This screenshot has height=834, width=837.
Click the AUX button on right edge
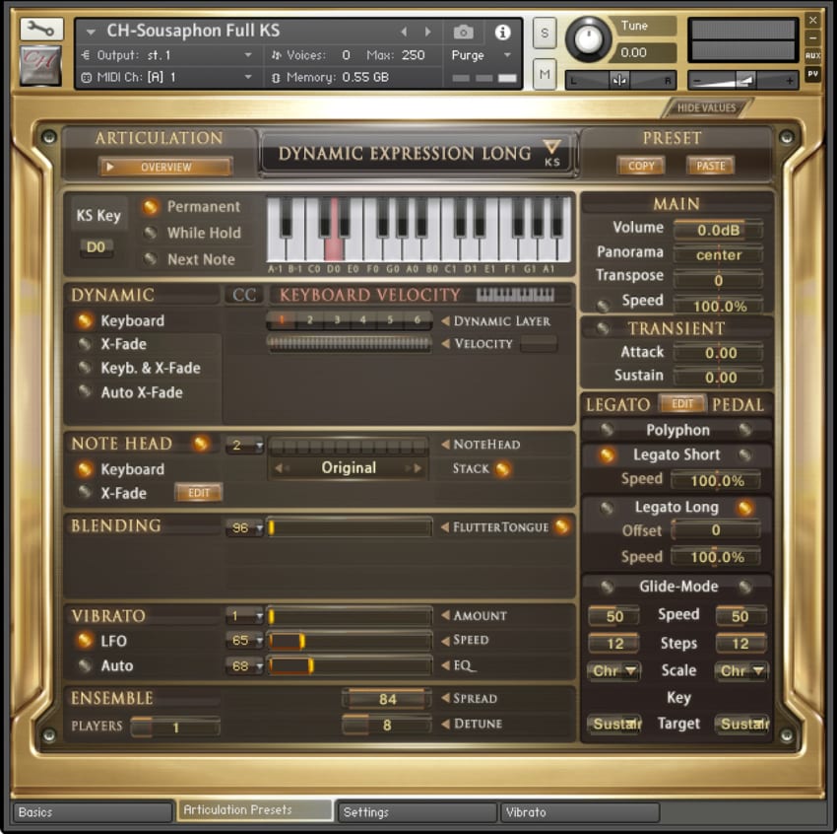(812, 56)
